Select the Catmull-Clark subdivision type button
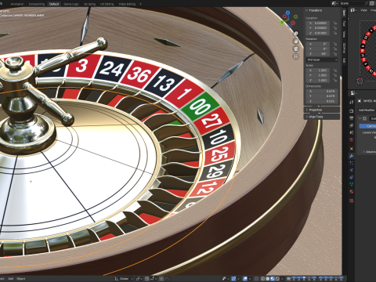Viewport: 376px width, 282px height. point(367,126)
